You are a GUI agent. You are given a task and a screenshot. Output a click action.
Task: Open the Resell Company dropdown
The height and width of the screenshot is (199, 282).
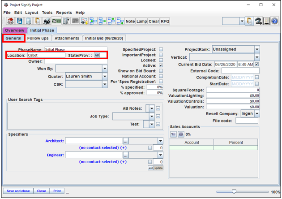pyautogui.click(x=257, y=114)
